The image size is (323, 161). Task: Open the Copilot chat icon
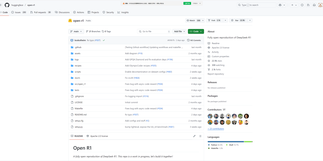pyautogui.click(x=280, y=5)
